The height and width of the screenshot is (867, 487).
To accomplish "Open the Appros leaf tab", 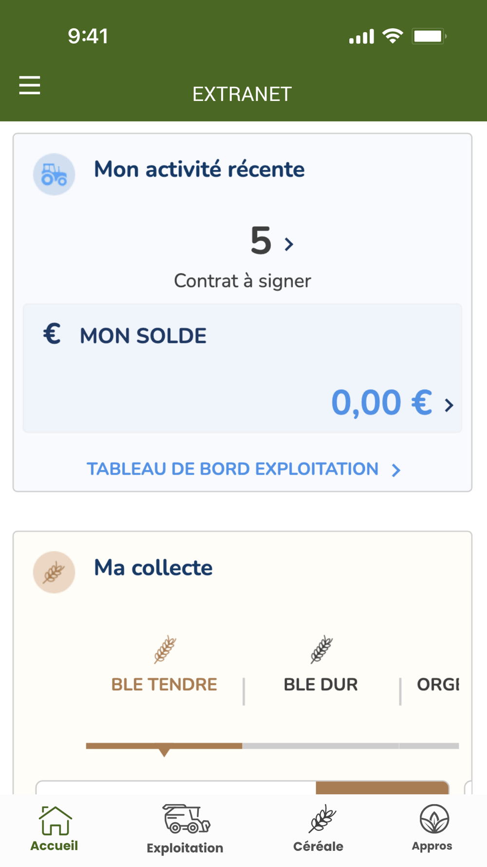I will click(x=432, y=828).
